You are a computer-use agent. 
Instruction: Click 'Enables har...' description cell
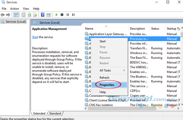click(138, 81)
